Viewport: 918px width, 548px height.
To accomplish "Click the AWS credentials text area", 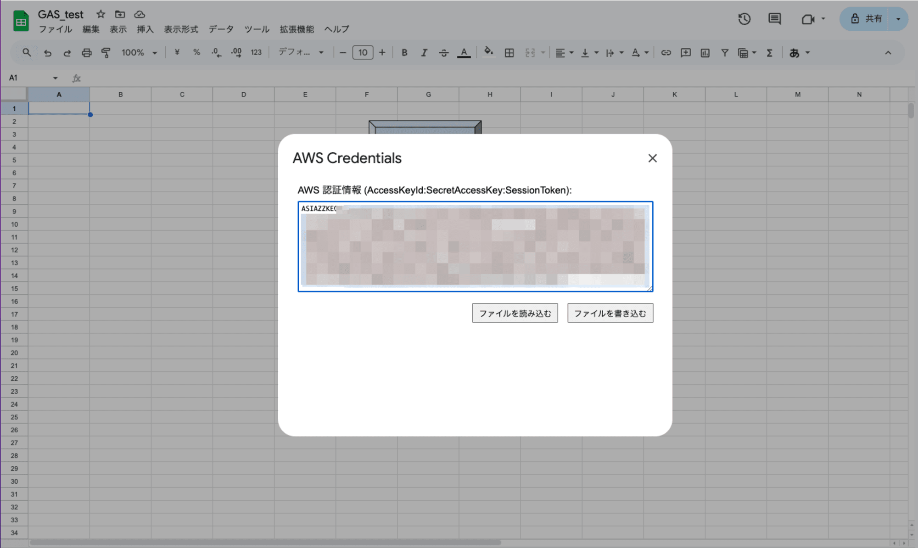I will tap(475, 246).
